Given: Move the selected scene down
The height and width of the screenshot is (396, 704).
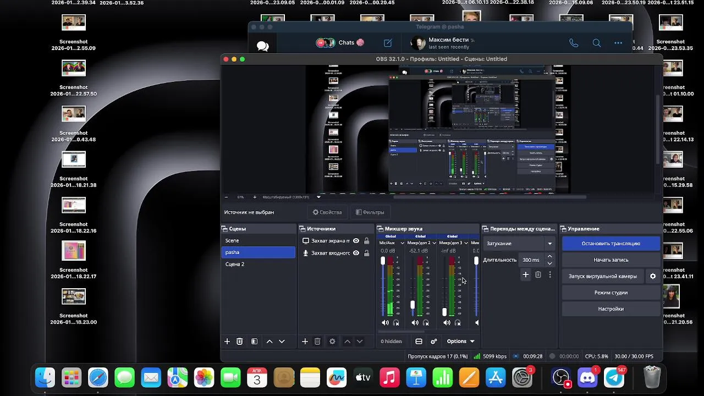Looking at the screenshot, I should point(282,342).
